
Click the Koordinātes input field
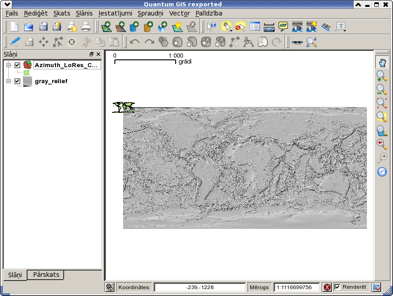click(x=200, y=287)
